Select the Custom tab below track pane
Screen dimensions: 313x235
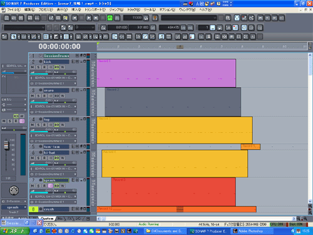point(48,219)
